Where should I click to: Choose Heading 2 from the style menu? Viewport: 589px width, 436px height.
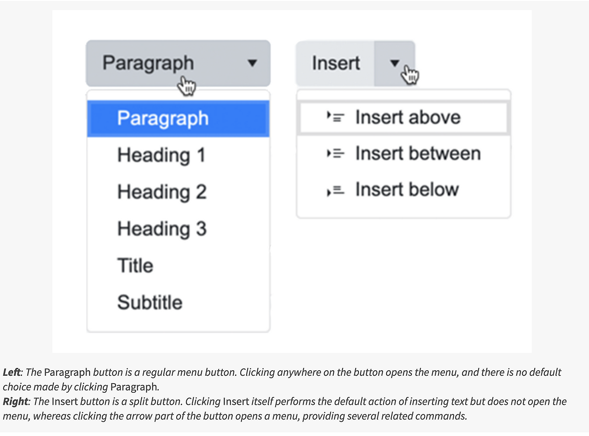[x=162, y=192]
